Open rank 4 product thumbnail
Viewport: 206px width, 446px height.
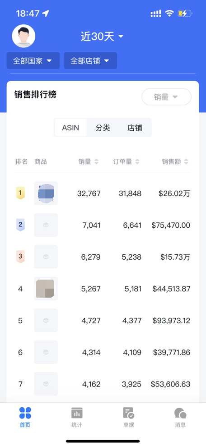pyautogui.click(x=46, y=289)
